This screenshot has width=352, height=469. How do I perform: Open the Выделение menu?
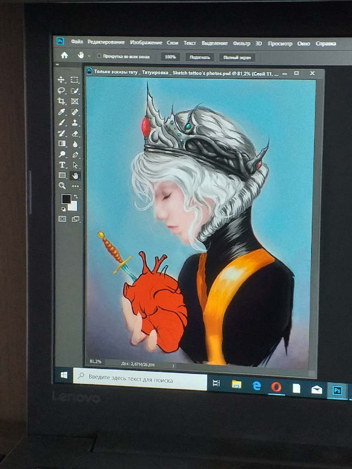tap(214, 44)
